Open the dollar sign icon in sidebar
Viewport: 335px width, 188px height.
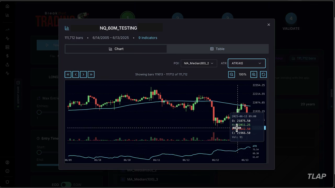7,56
